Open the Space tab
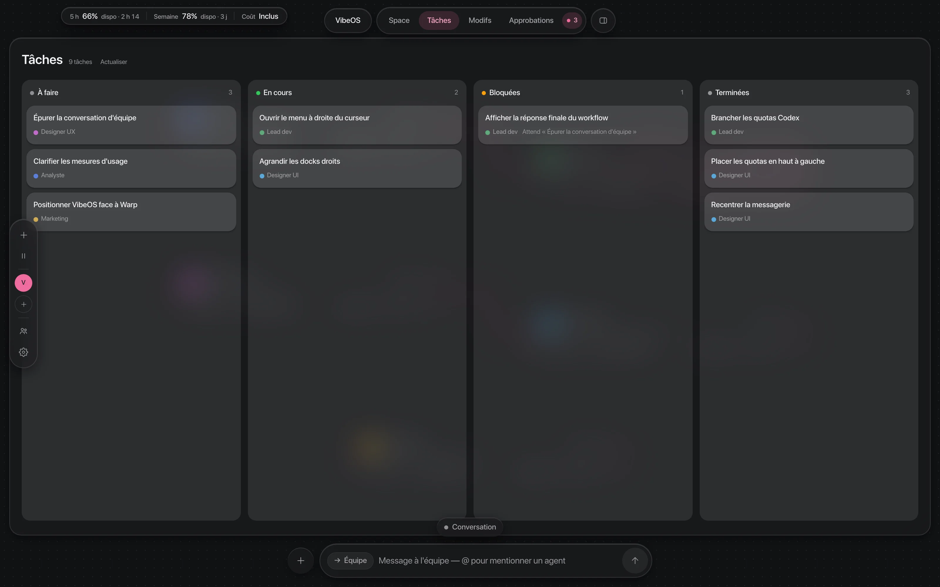This screenshot has width=940, height=587. 399,20
